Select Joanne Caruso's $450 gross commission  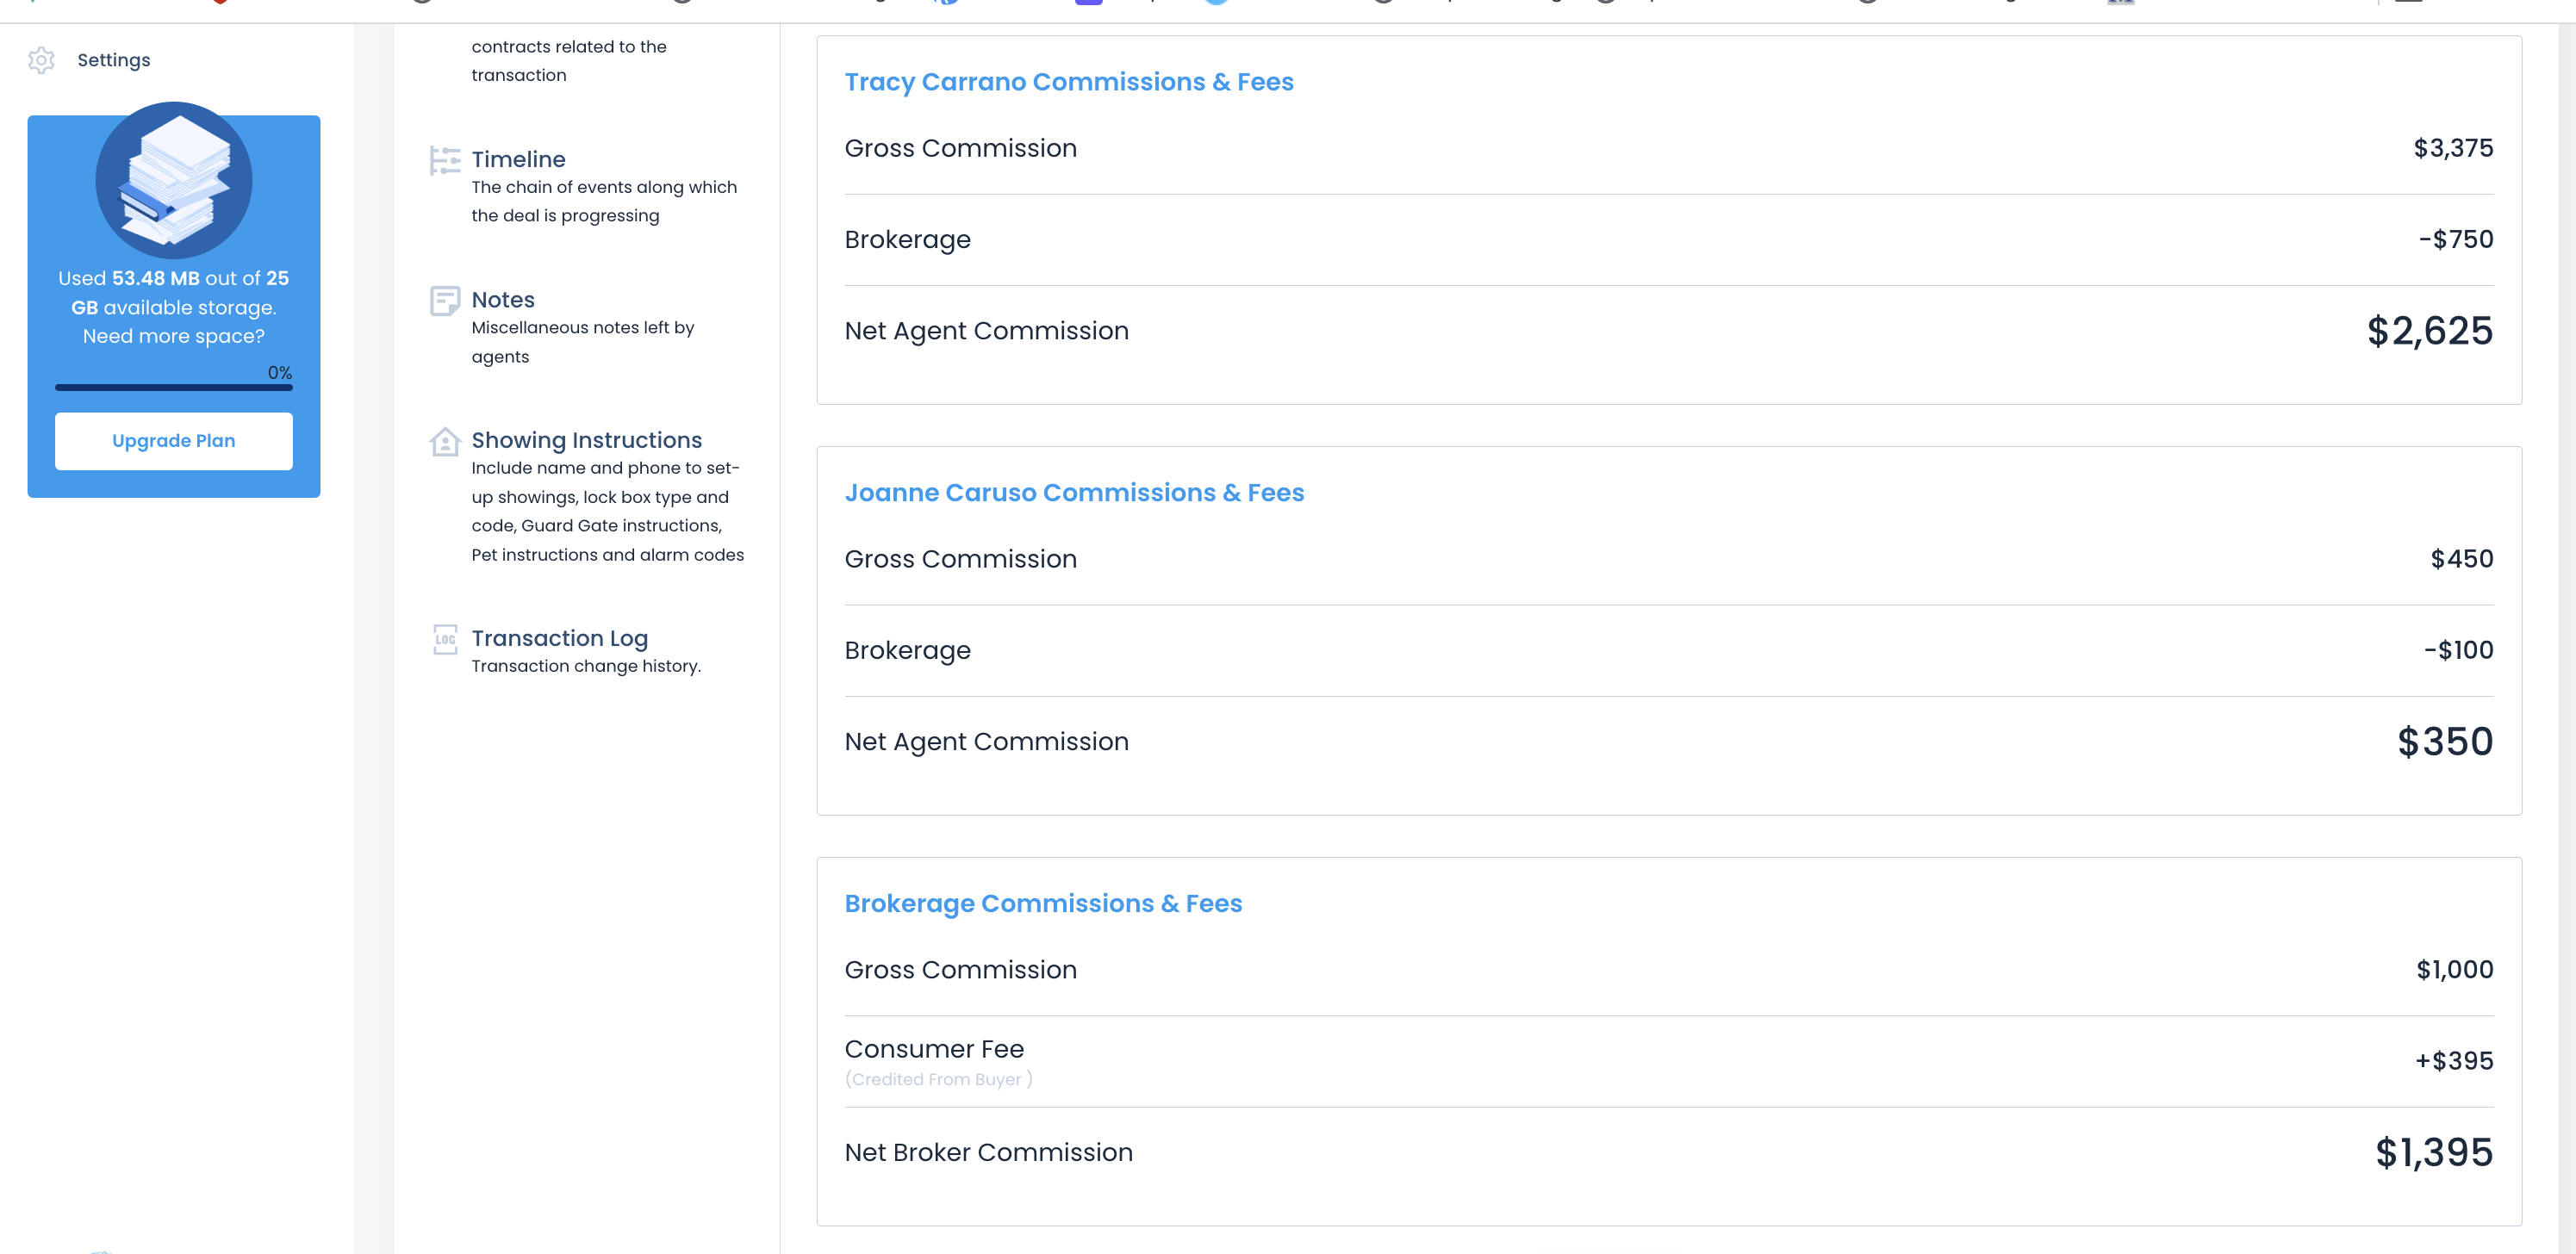coord(2461,559)
